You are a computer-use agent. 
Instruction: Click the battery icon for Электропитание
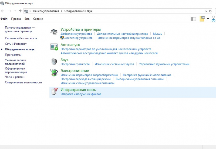tap(54, 72)
